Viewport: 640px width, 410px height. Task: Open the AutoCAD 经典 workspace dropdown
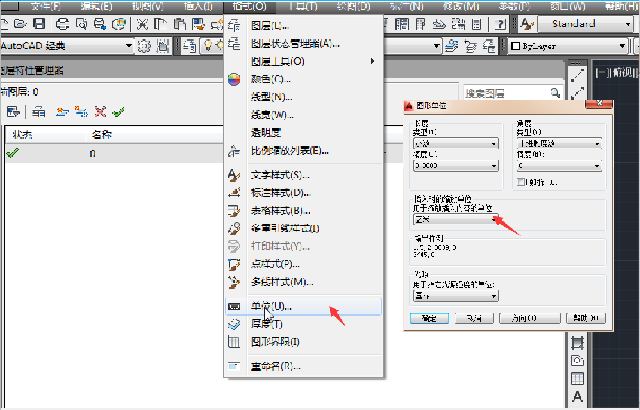129,45
